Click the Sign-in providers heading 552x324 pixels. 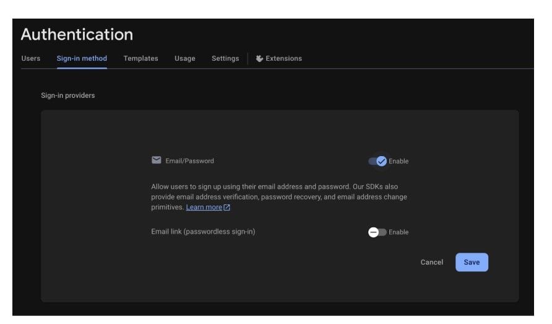67,95
